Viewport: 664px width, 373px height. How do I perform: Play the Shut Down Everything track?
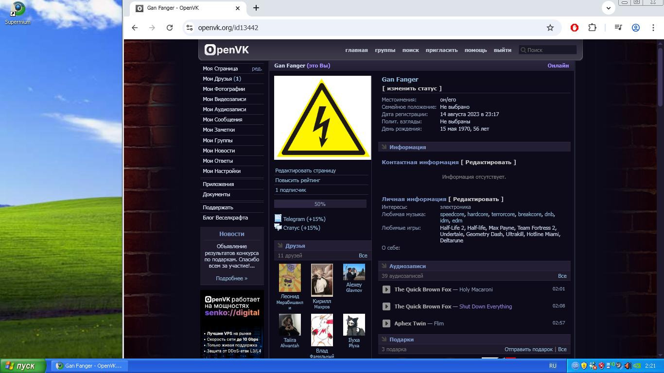tap(386, 306)
